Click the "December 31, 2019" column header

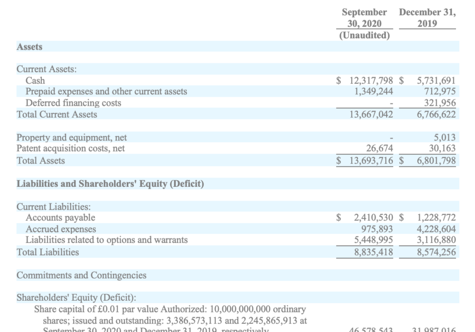[427, 18]
